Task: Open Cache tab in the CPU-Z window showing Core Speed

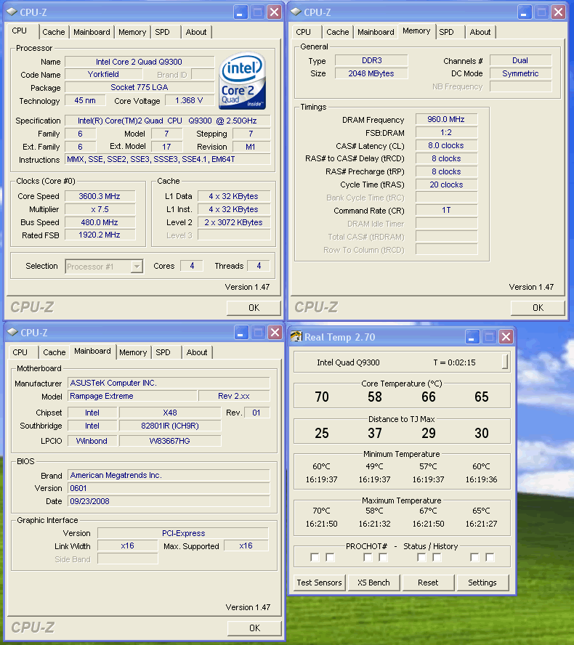Action: click(54, 32)
